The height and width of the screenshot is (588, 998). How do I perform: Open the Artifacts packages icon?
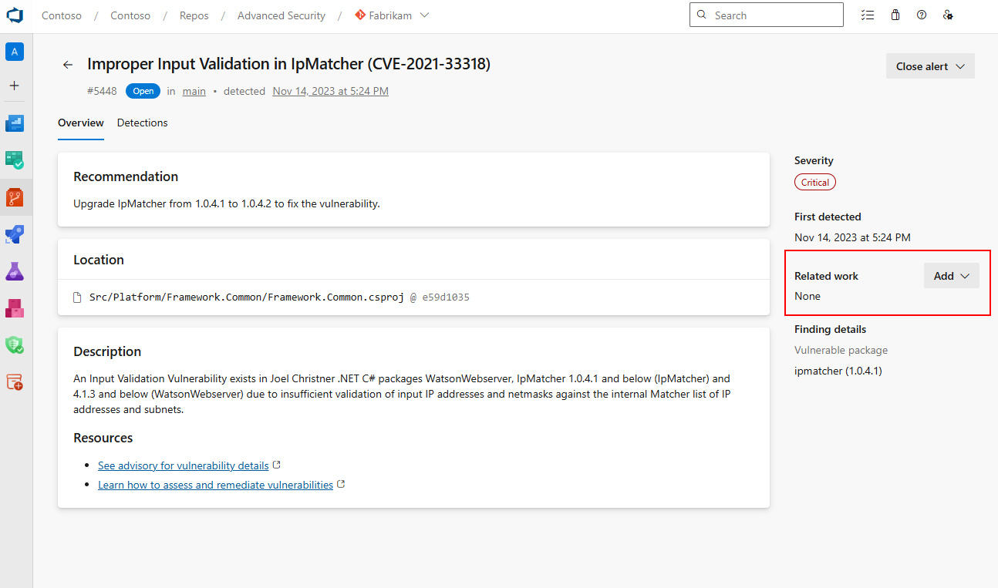(x=15, y=308)
